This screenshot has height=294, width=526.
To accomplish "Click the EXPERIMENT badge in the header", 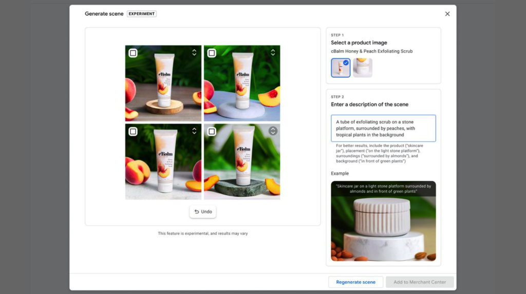I will (142, 14).
